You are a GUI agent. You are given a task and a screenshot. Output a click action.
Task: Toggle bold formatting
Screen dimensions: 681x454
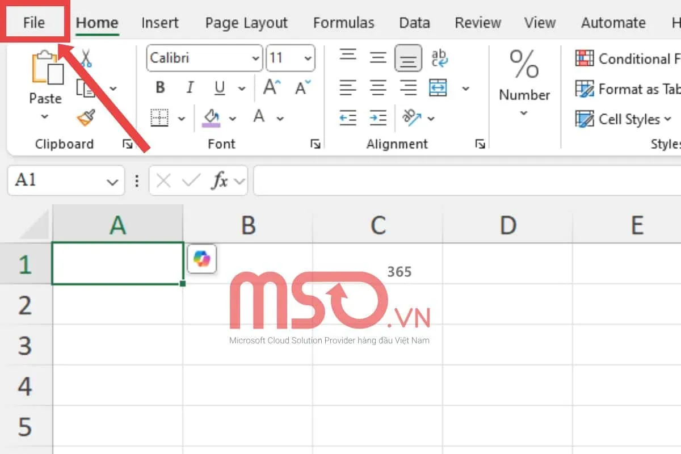click(159, 87)
